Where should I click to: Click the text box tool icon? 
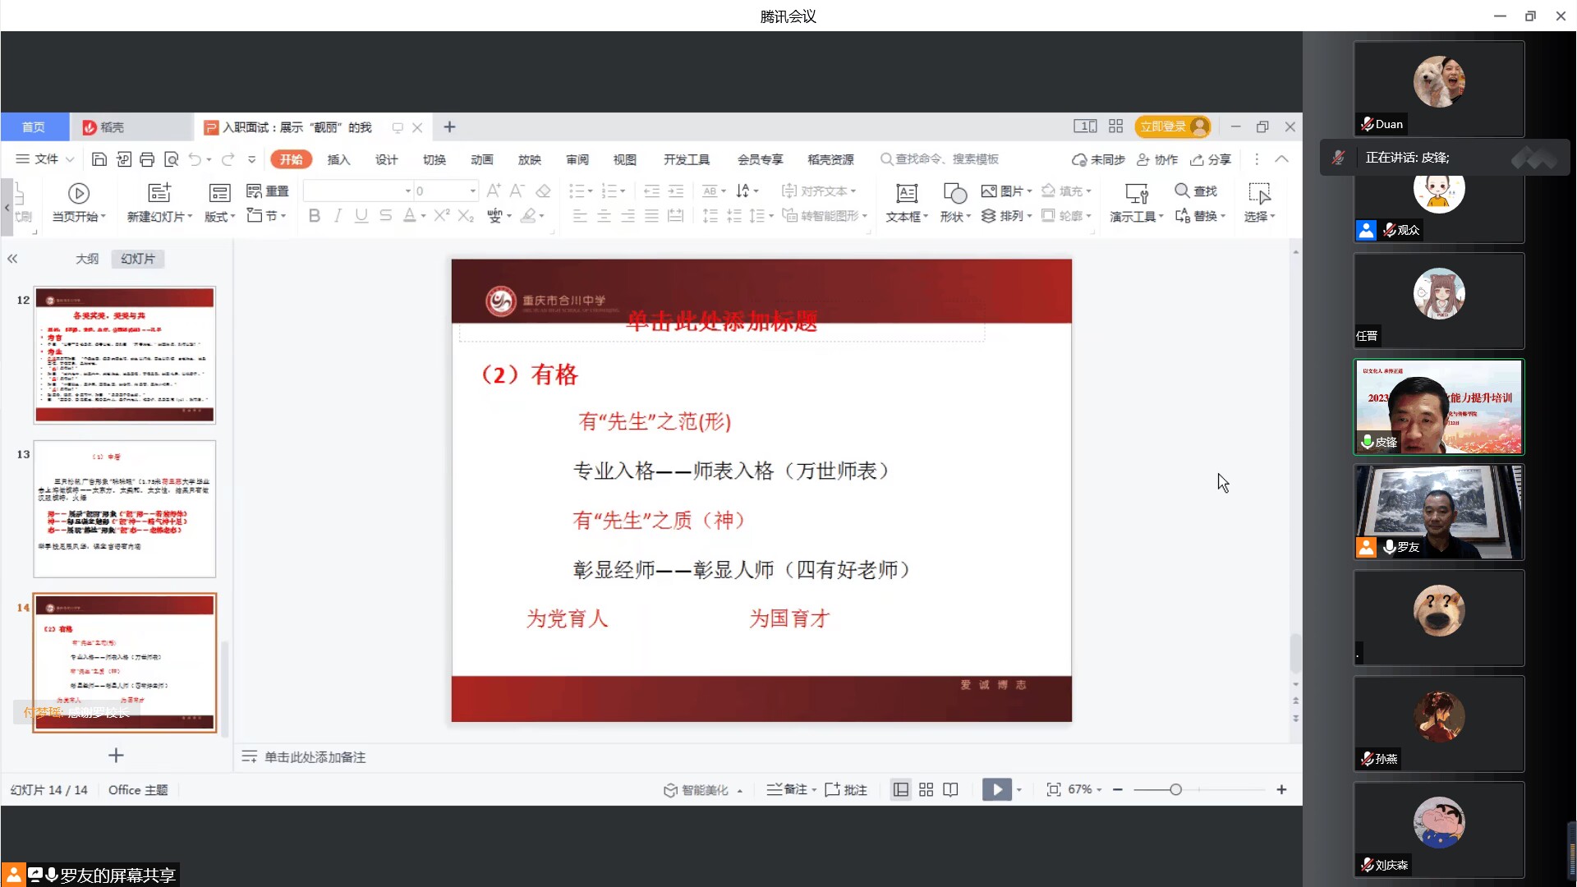click(x=906, y=193)
